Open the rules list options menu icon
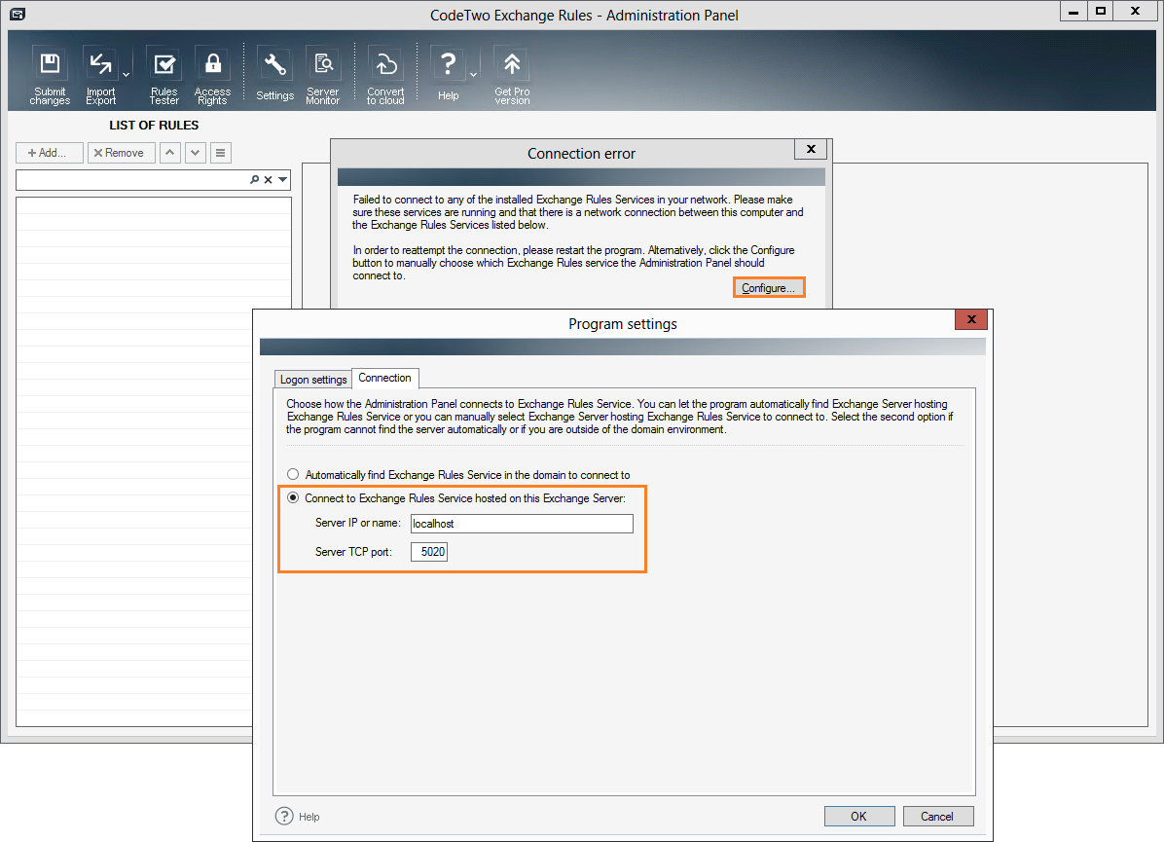 [x=221, y=153]
